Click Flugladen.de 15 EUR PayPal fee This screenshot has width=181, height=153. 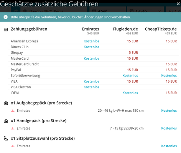pyautogui.click(x=133, y=70)
